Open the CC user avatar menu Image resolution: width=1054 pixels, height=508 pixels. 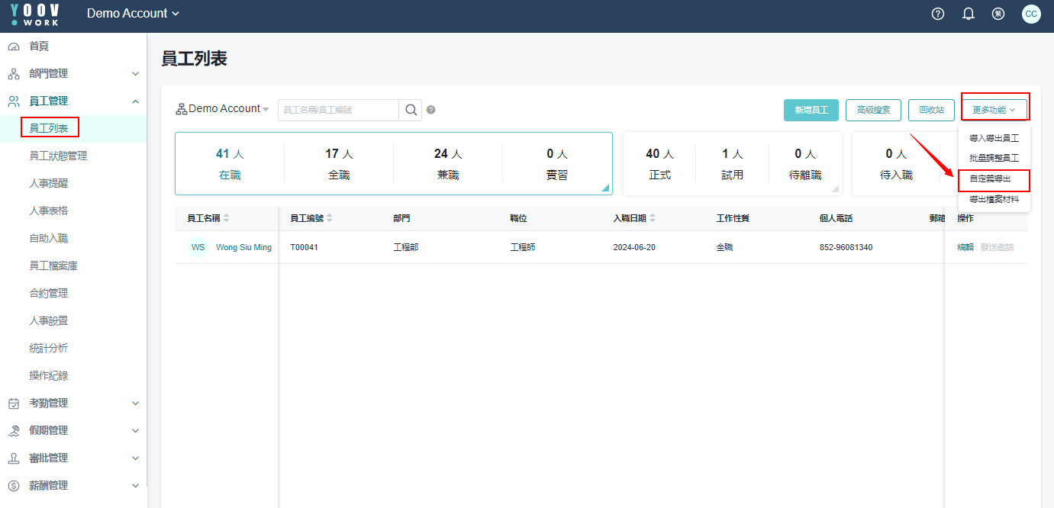click(x=1031, y=14)
